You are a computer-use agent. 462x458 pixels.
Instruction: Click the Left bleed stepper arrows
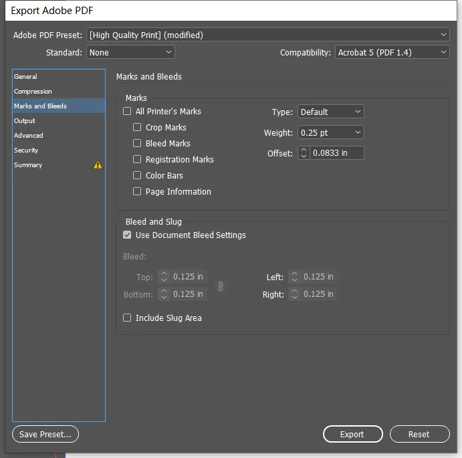click(x=294, y=277)
